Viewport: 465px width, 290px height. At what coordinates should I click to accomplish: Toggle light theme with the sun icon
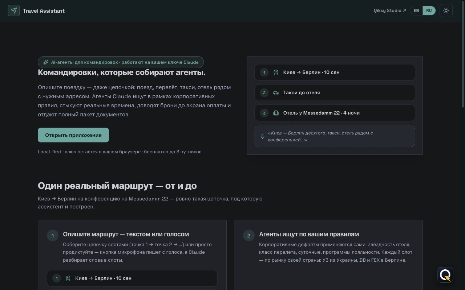coord(446,11)
